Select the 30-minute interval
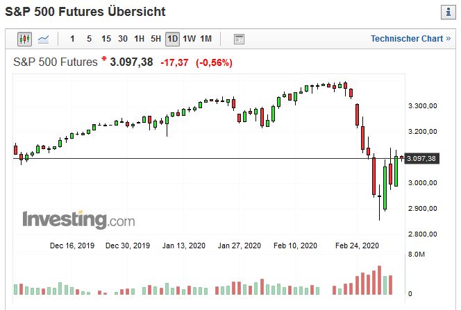Viewport: 461px width, 310px height. [x=123, y=39]
